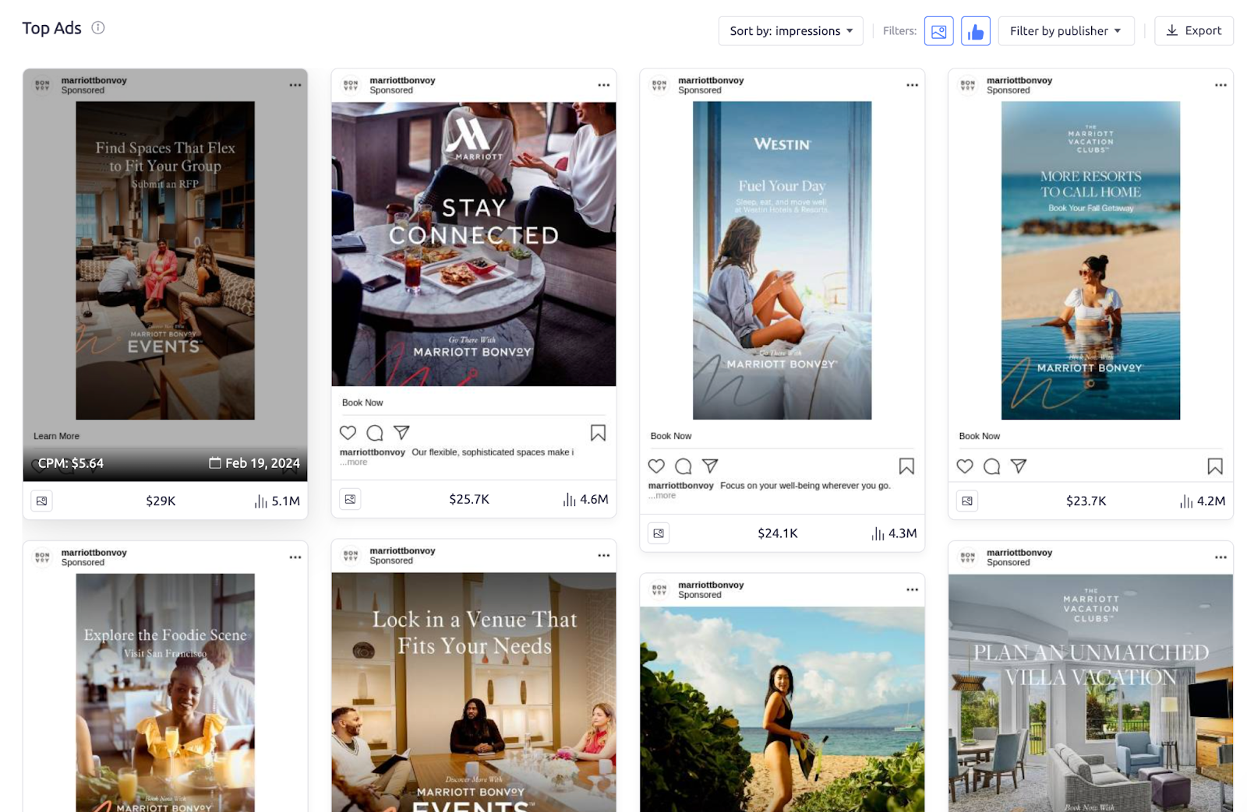The height and width of the screenshot is (812, 1247).
Task: Click the $24.1K spend value
Action: (x=778, y=533)
